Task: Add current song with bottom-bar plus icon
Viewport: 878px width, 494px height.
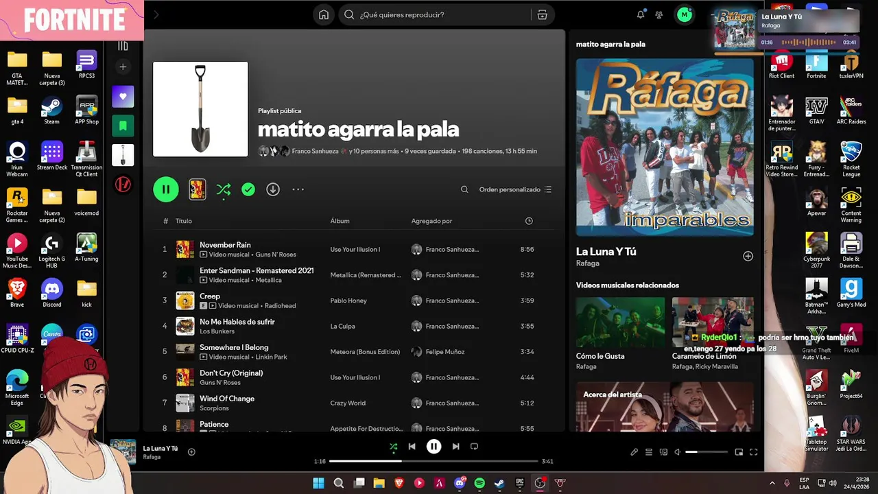Action: click(x=191, y=451)
